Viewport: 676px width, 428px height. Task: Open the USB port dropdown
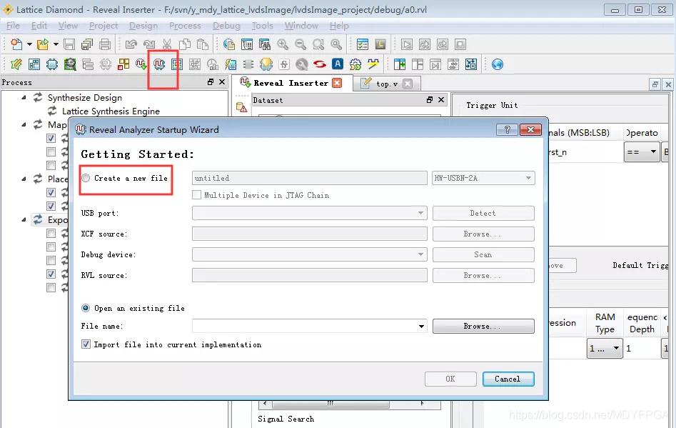click(310, 213)
